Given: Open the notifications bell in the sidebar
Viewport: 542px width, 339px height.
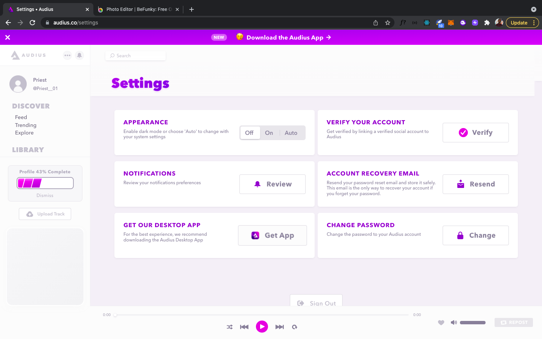Looking at the screenshot, I should click(x=79, y=55).
